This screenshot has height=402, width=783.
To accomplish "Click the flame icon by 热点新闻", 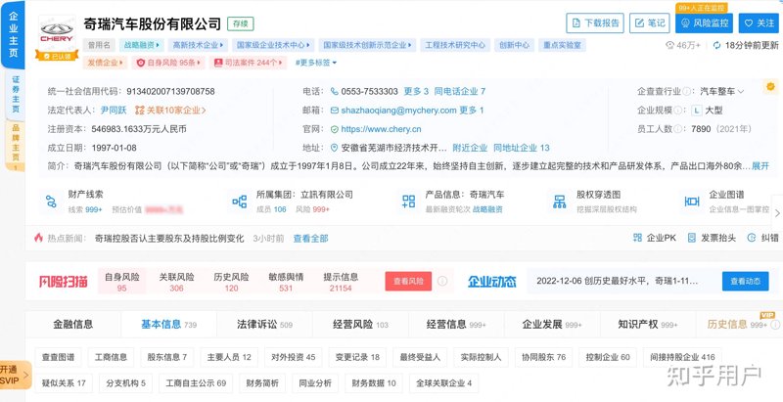I will [x=38, y=238].
